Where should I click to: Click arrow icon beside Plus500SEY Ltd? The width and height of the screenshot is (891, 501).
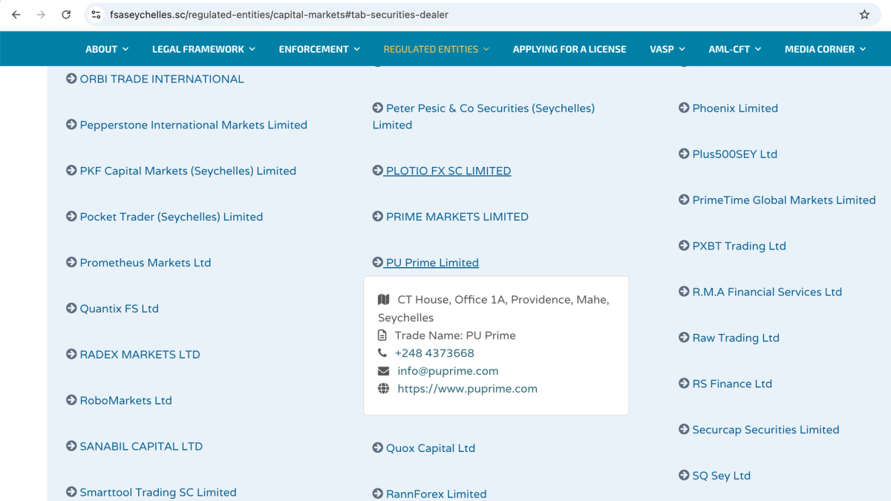pyautogui.click(x=684, y=154)
